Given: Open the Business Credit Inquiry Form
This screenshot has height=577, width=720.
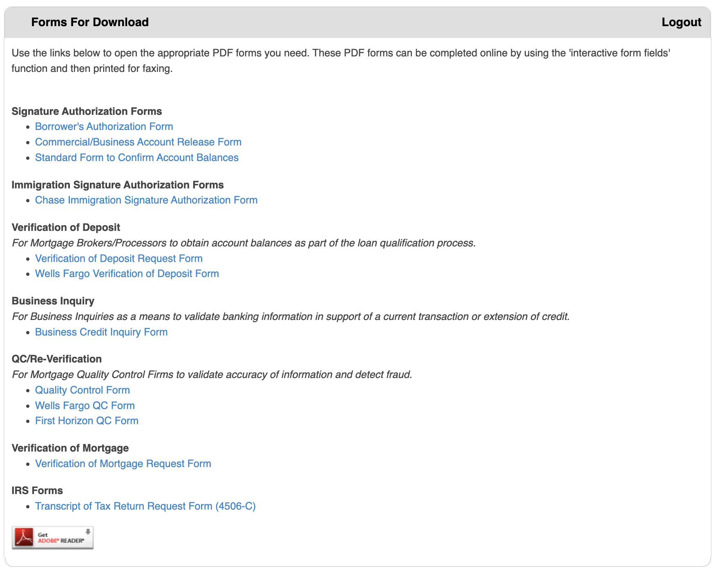Looking at the screenshot, I should pos(101,332).
